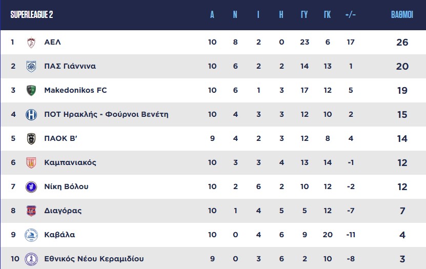Click the Νίκη Βόλου round emblem
This screenshot has width=426, height=269.
click(31, 187)
